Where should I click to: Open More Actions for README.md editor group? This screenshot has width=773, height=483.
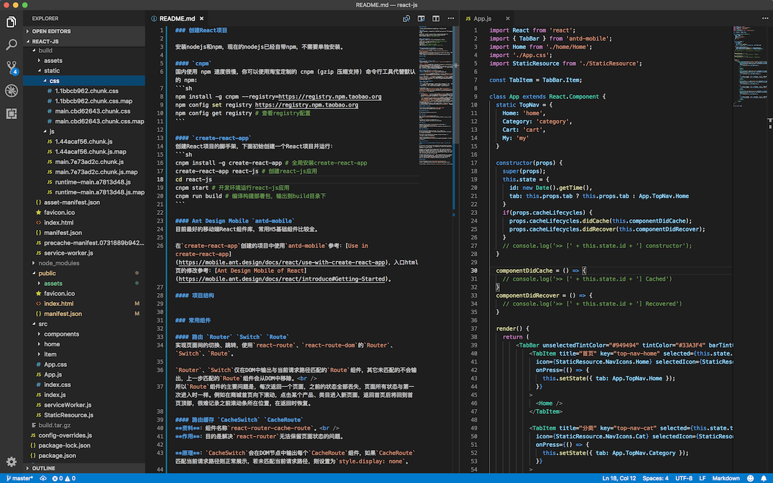coord(452,19)
